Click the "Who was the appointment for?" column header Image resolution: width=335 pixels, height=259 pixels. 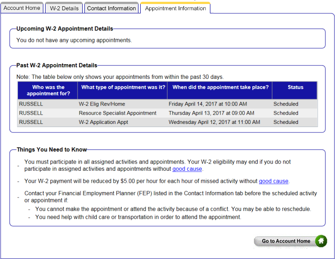coord(48,90)
